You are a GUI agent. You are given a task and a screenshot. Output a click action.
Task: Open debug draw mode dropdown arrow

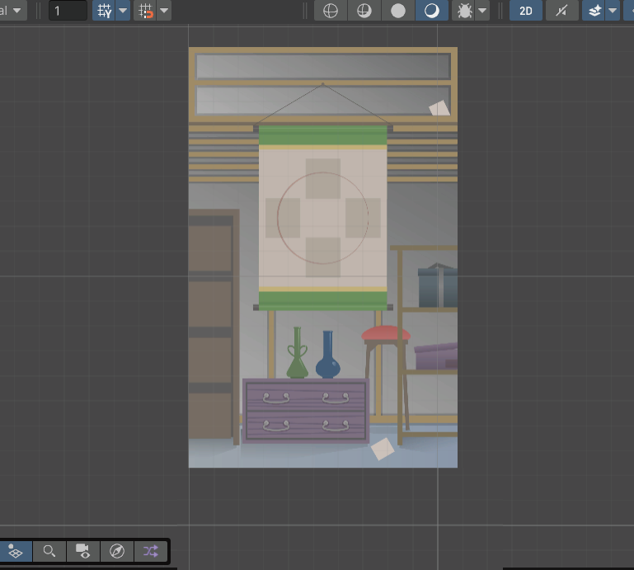482,11
